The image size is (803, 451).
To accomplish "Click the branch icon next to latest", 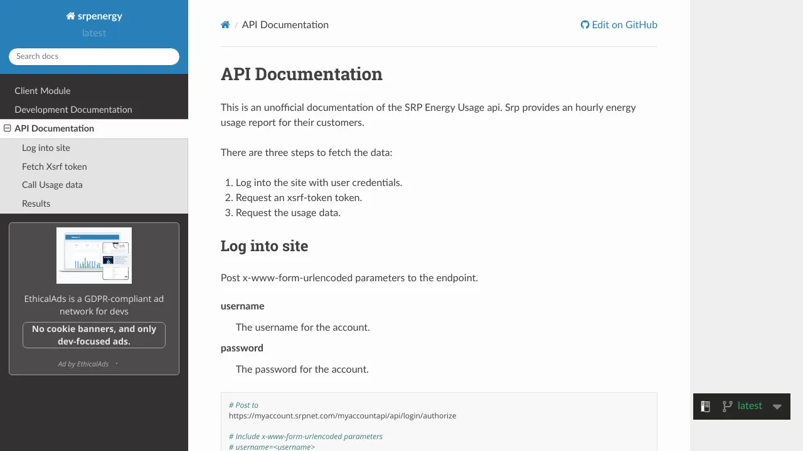I will click(x=727, y=407).
